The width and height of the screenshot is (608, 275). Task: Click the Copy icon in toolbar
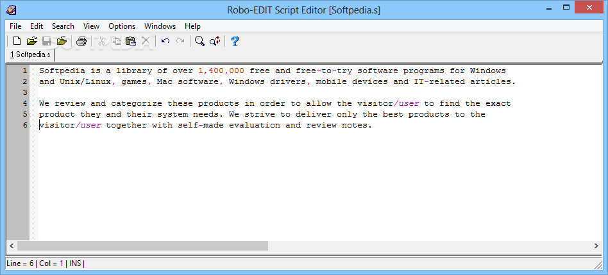point(116,40)
